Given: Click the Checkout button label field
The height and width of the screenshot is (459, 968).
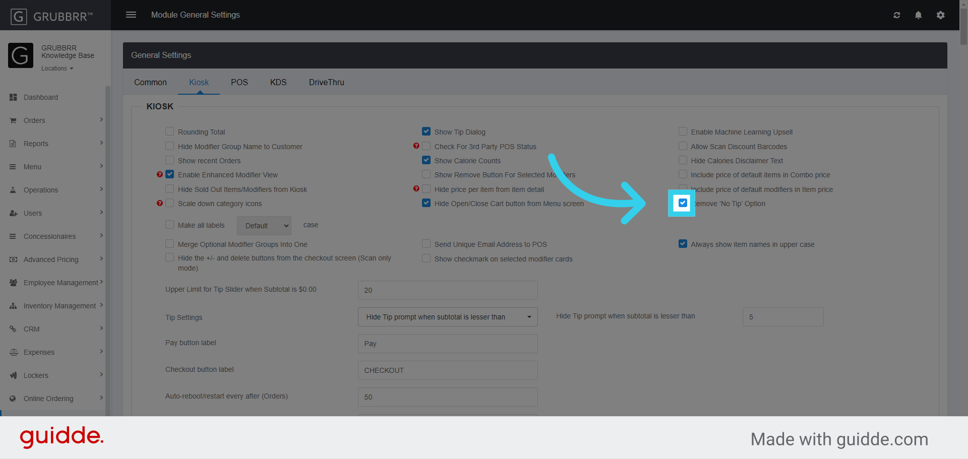Looking at the screenshot, I should [448, 370].
